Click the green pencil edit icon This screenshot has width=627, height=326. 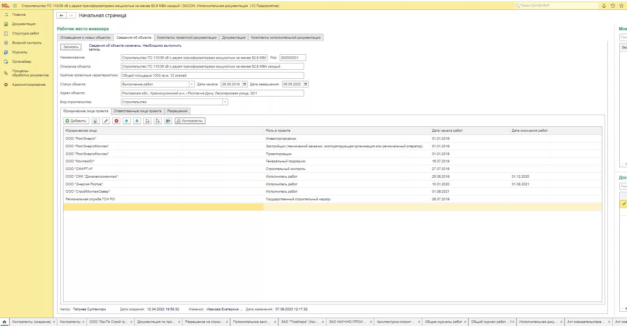(x=106, y=121)
